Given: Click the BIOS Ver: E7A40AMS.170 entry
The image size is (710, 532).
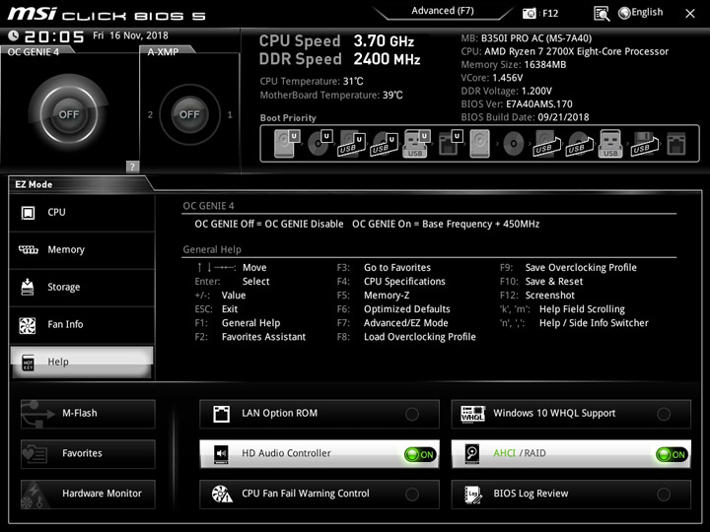Looking at the screenshot, I should pos(517,104).
